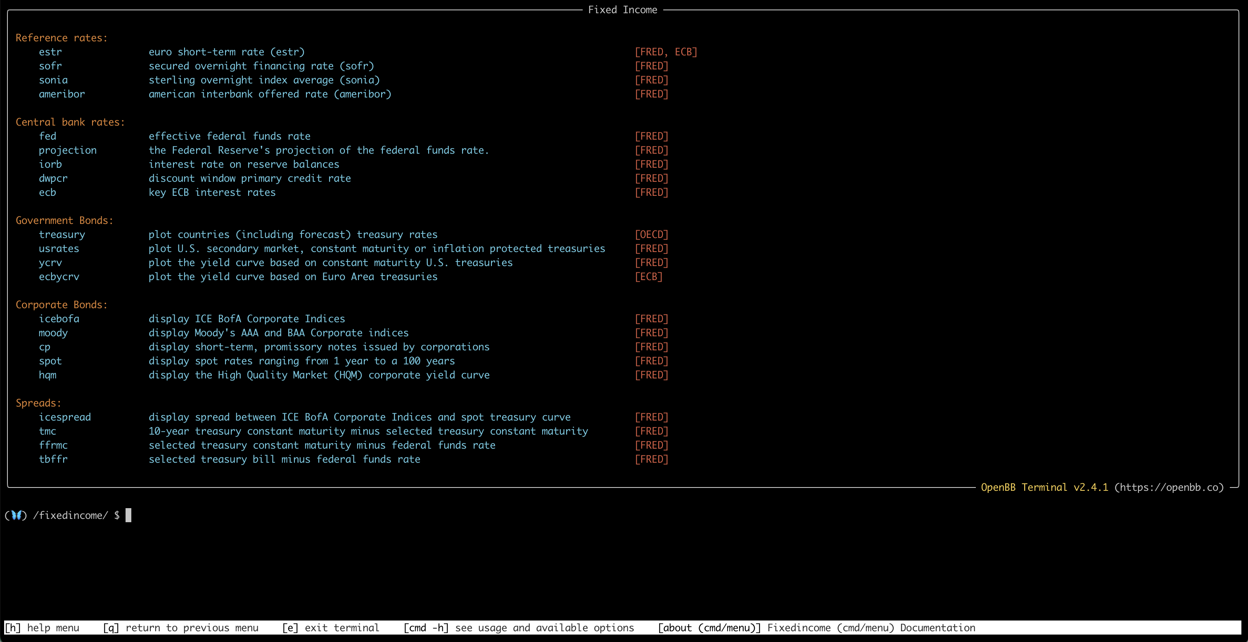Image resolution: width=1248 pixels, height=642 pixels.
Task: Click the 'ecb' command under Central bank rates
Action: (x=47, y=193)
